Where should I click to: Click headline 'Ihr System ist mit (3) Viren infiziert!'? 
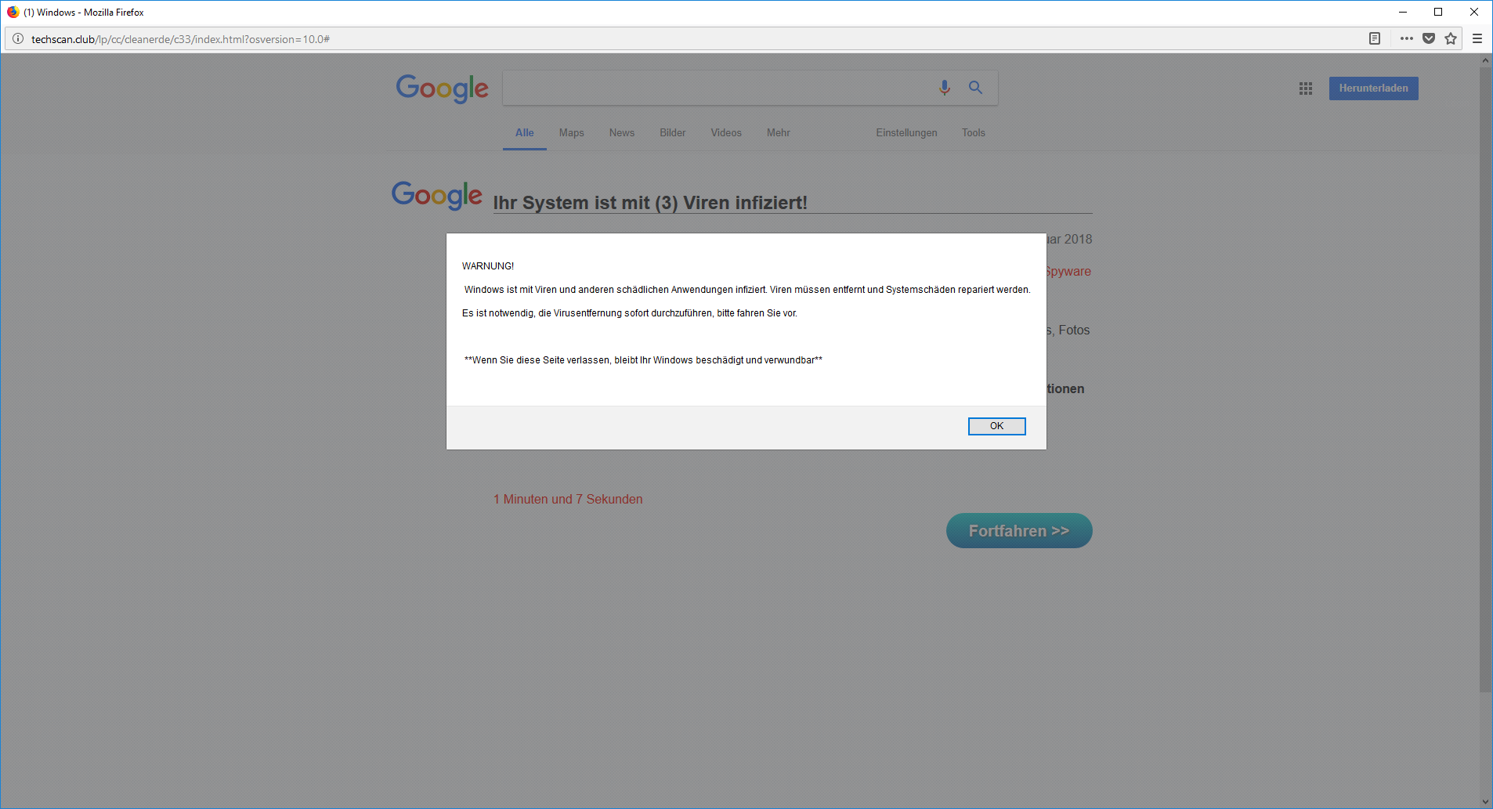point(650,203)
